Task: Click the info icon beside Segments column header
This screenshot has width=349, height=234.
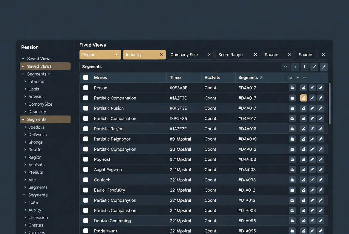Action: (261, 78)
